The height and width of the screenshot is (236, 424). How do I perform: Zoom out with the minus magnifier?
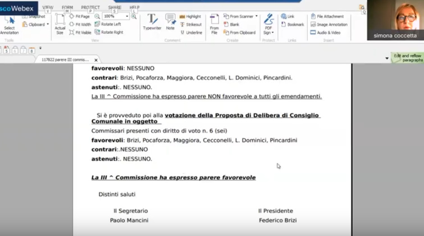pyautogui.click(x=97, y=17)
